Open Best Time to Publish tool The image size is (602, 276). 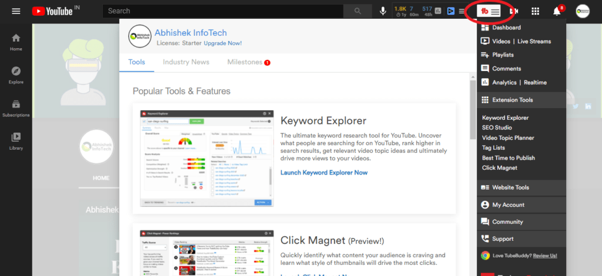click(509, 157)
